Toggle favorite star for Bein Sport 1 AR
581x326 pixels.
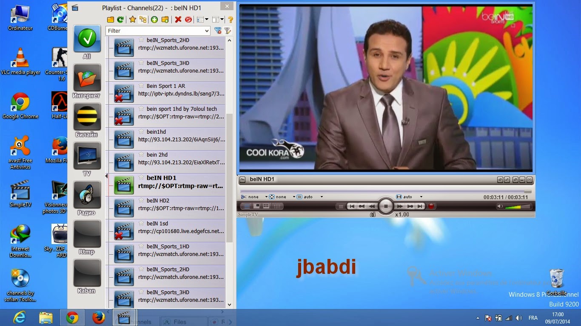coord(141,86)
